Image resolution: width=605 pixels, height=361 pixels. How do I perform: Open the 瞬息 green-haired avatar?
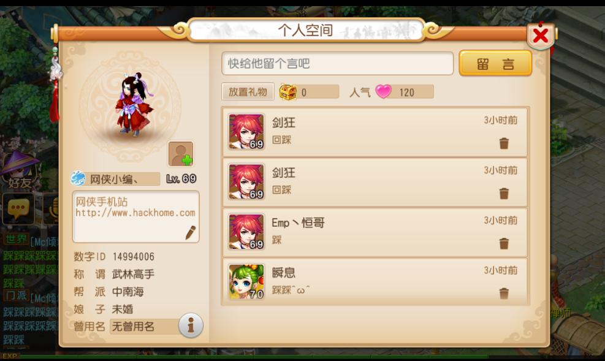click(246, 282)
